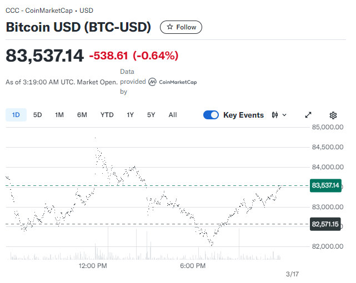356x283 pixels.
Task: Click the green 83,537.14 current price label
Action: pos(325,185)
